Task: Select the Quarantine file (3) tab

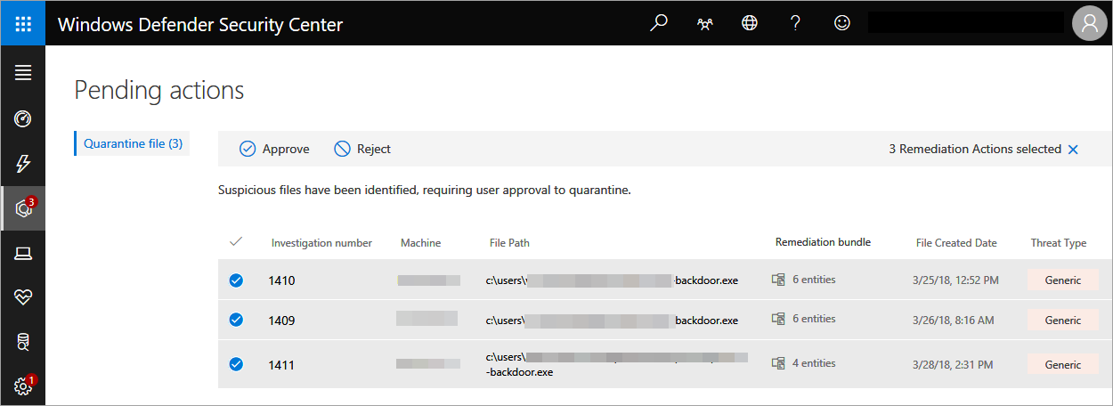Action: click(133, 143)
